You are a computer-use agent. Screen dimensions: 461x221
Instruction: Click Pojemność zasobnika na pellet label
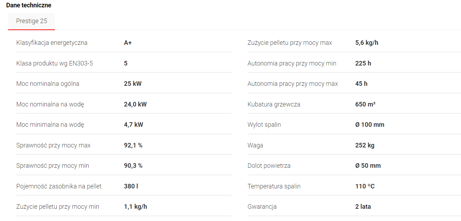[x=59, y=186]
